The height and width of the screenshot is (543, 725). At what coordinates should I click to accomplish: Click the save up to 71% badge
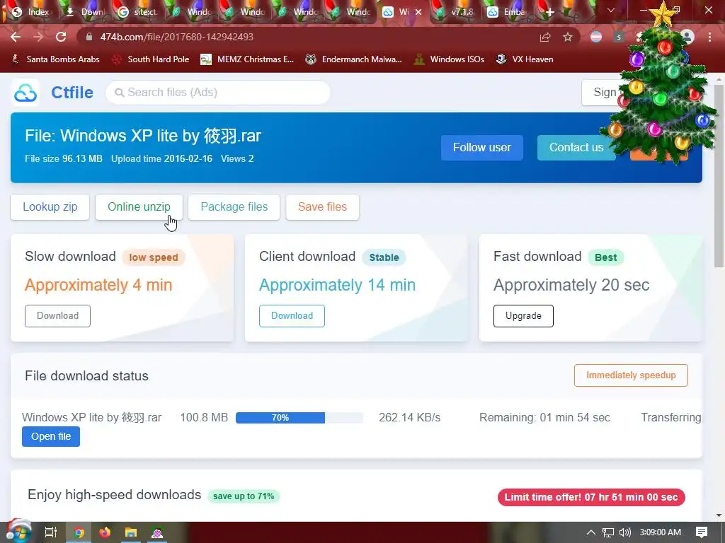(244, 496)
